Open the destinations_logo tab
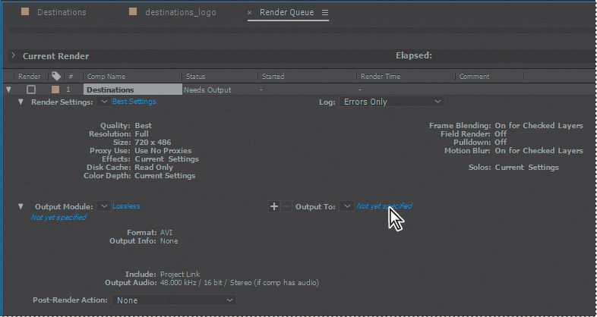 tap(181, 12)
